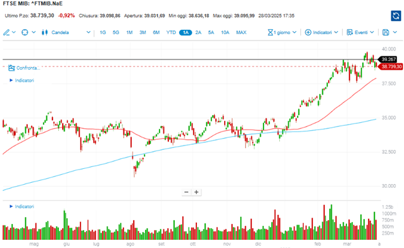Select the pencil drawing tool icon
The height and width of the screenshot is (248, 404).
tap(6, 32)
